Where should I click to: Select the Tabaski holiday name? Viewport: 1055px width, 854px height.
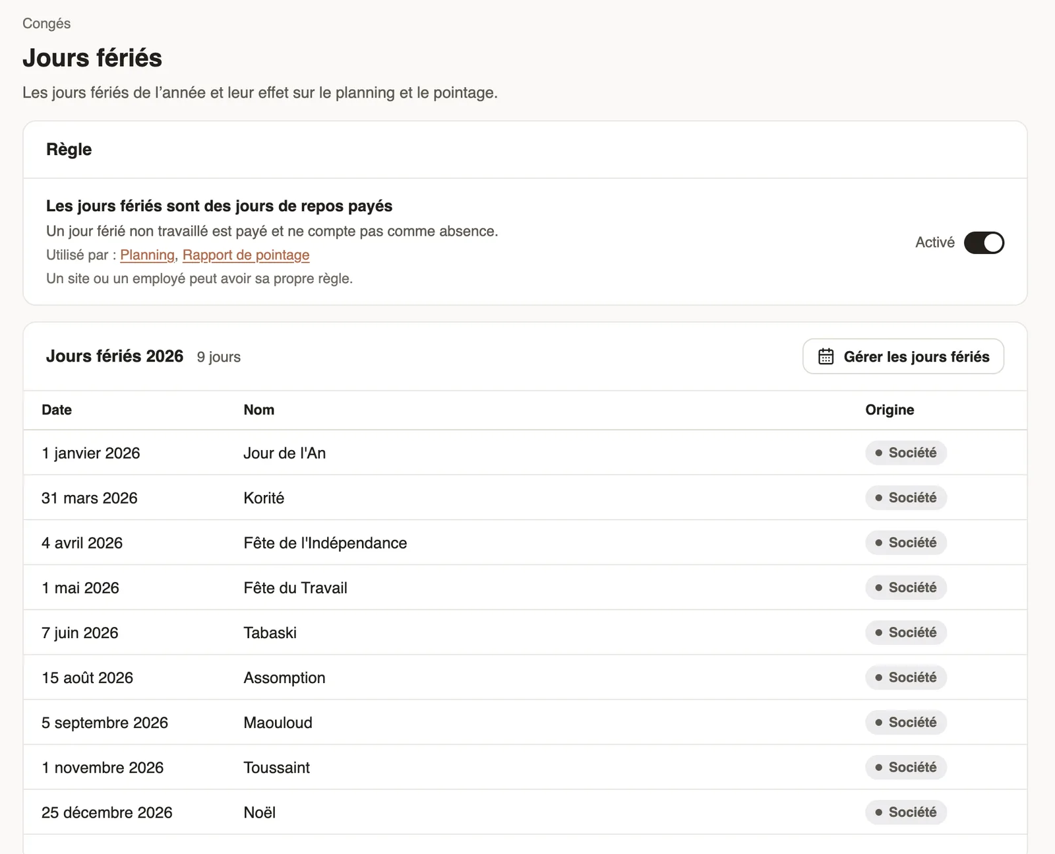click(270, 632)
